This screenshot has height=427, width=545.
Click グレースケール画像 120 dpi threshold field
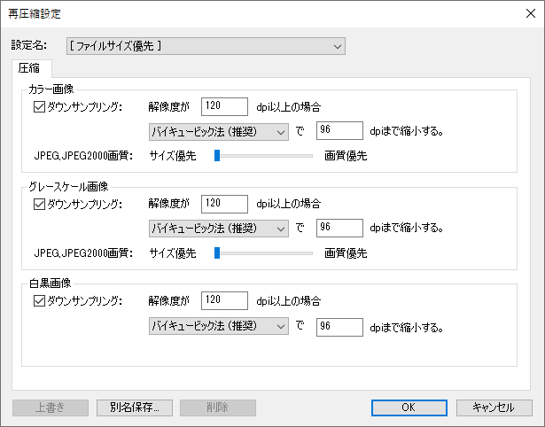[x=224, y=204]
